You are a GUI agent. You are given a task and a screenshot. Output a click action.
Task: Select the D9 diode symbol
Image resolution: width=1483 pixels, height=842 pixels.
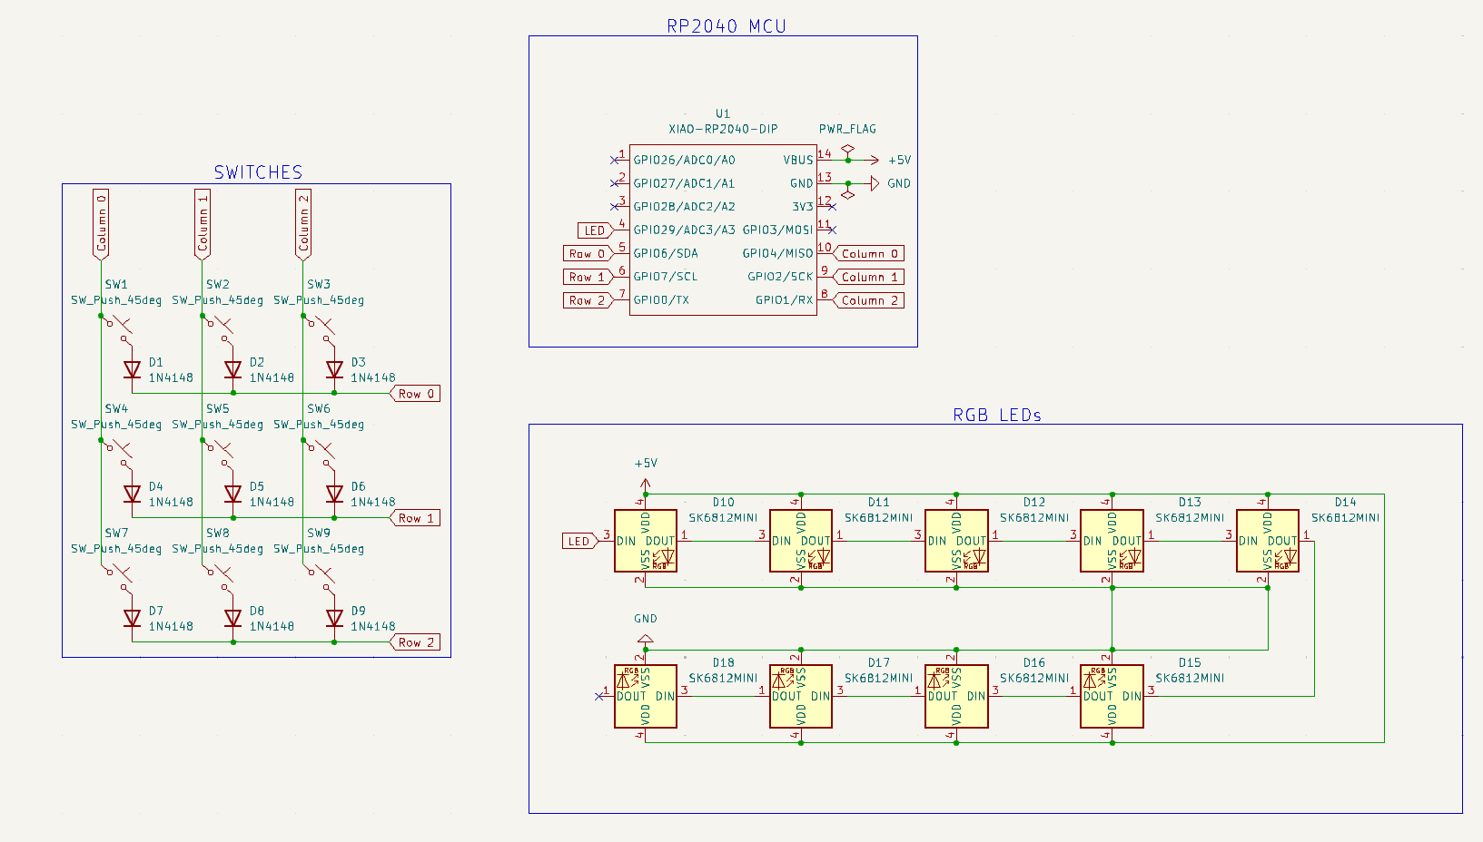pyautogui.click(x=334, y=618)
